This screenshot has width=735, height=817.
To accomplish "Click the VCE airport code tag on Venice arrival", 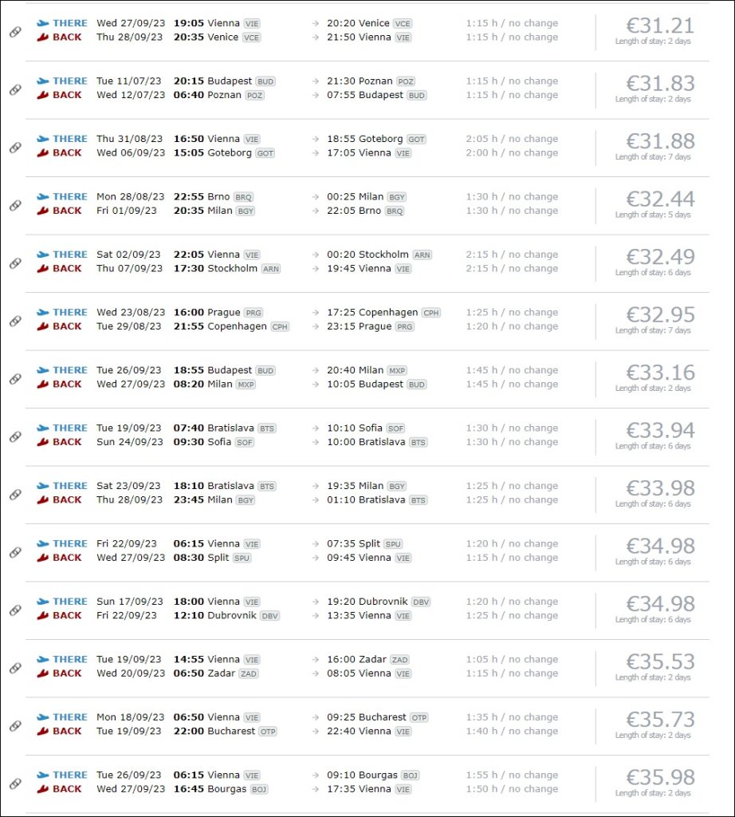I will click(403, 23).
